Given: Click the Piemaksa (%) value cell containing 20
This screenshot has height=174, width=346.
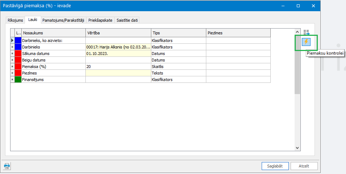Looking at the screenshot, I should pyautogui.click(x=118, y=67).
